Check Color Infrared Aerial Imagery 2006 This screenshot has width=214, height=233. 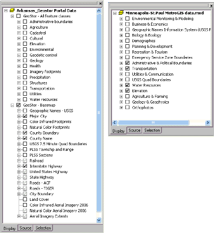pyautogui.click(x=25, y=205)
